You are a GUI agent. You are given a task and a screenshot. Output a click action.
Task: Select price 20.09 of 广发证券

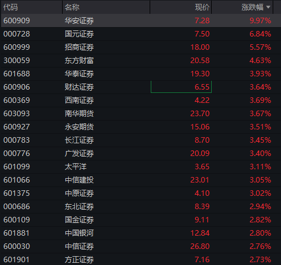pos(200,153)
